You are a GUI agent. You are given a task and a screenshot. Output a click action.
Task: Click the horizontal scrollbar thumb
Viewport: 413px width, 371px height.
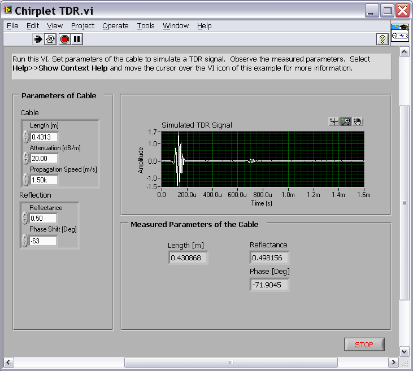[231, 362]
